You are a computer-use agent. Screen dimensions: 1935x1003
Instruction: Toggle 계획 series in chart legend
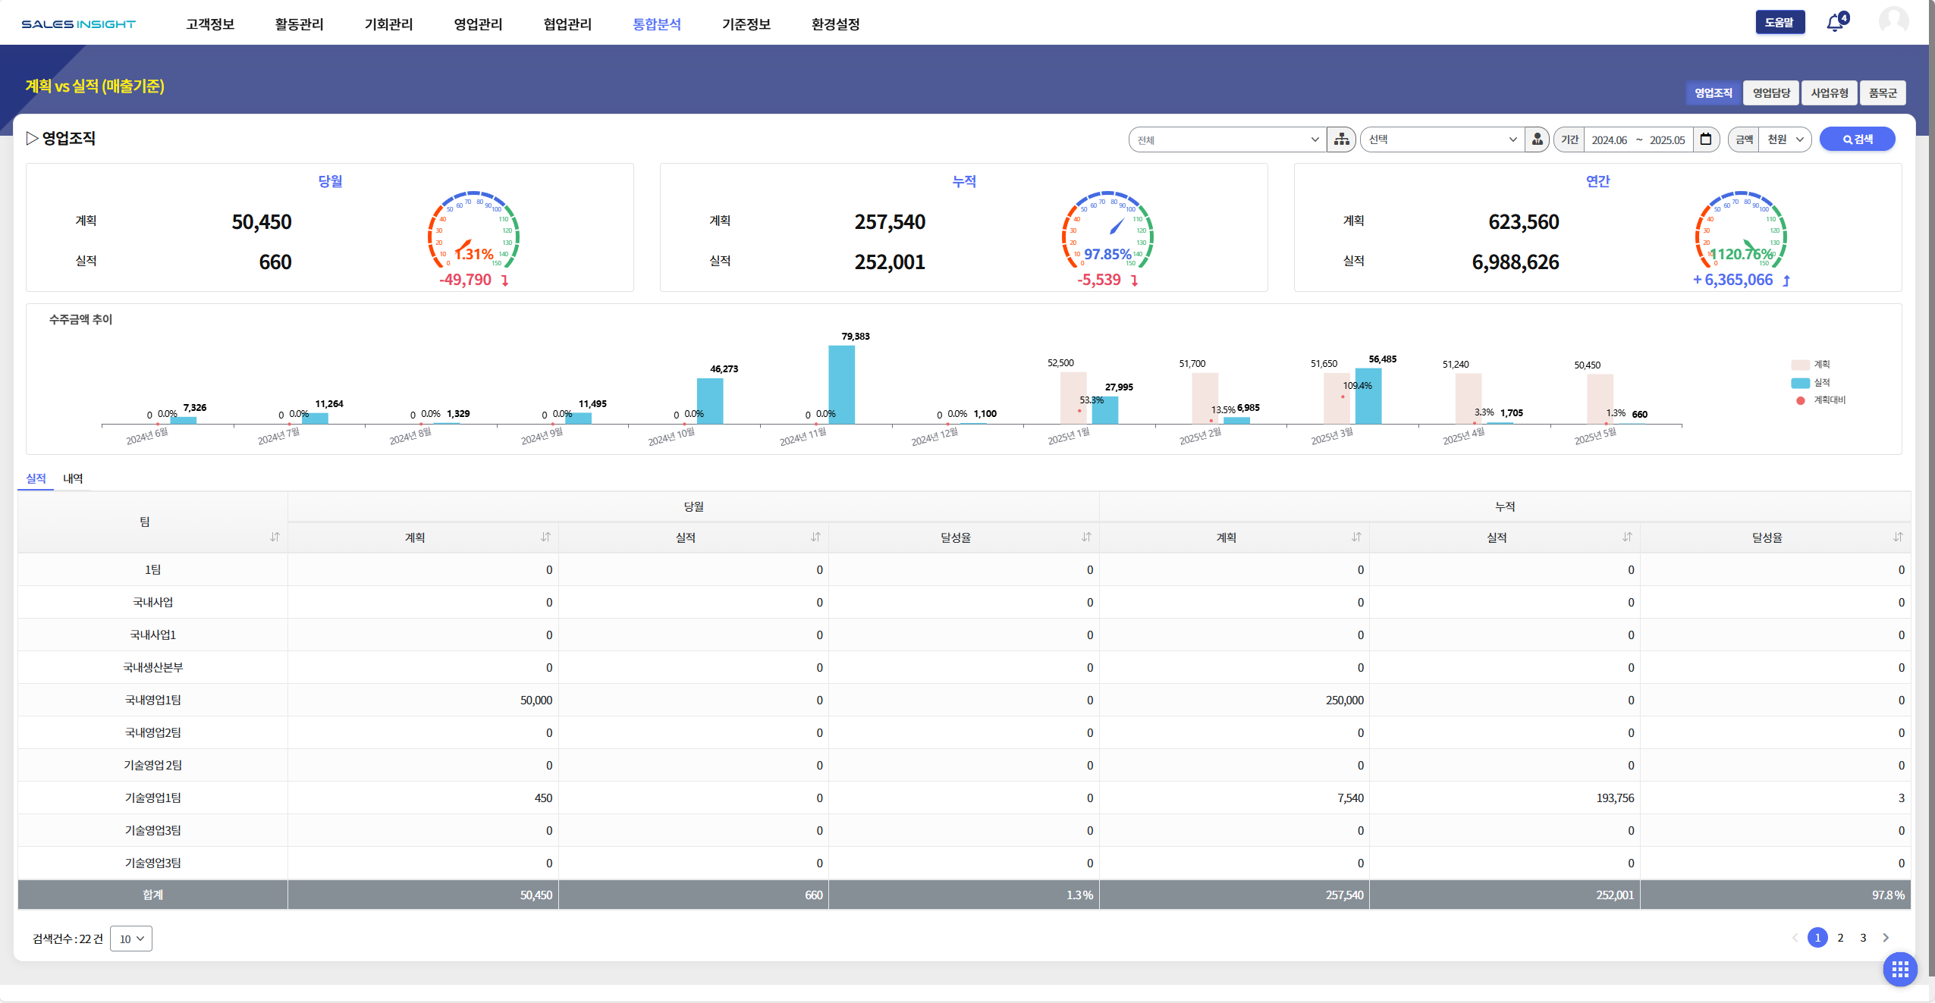[x=1811, y=365]
